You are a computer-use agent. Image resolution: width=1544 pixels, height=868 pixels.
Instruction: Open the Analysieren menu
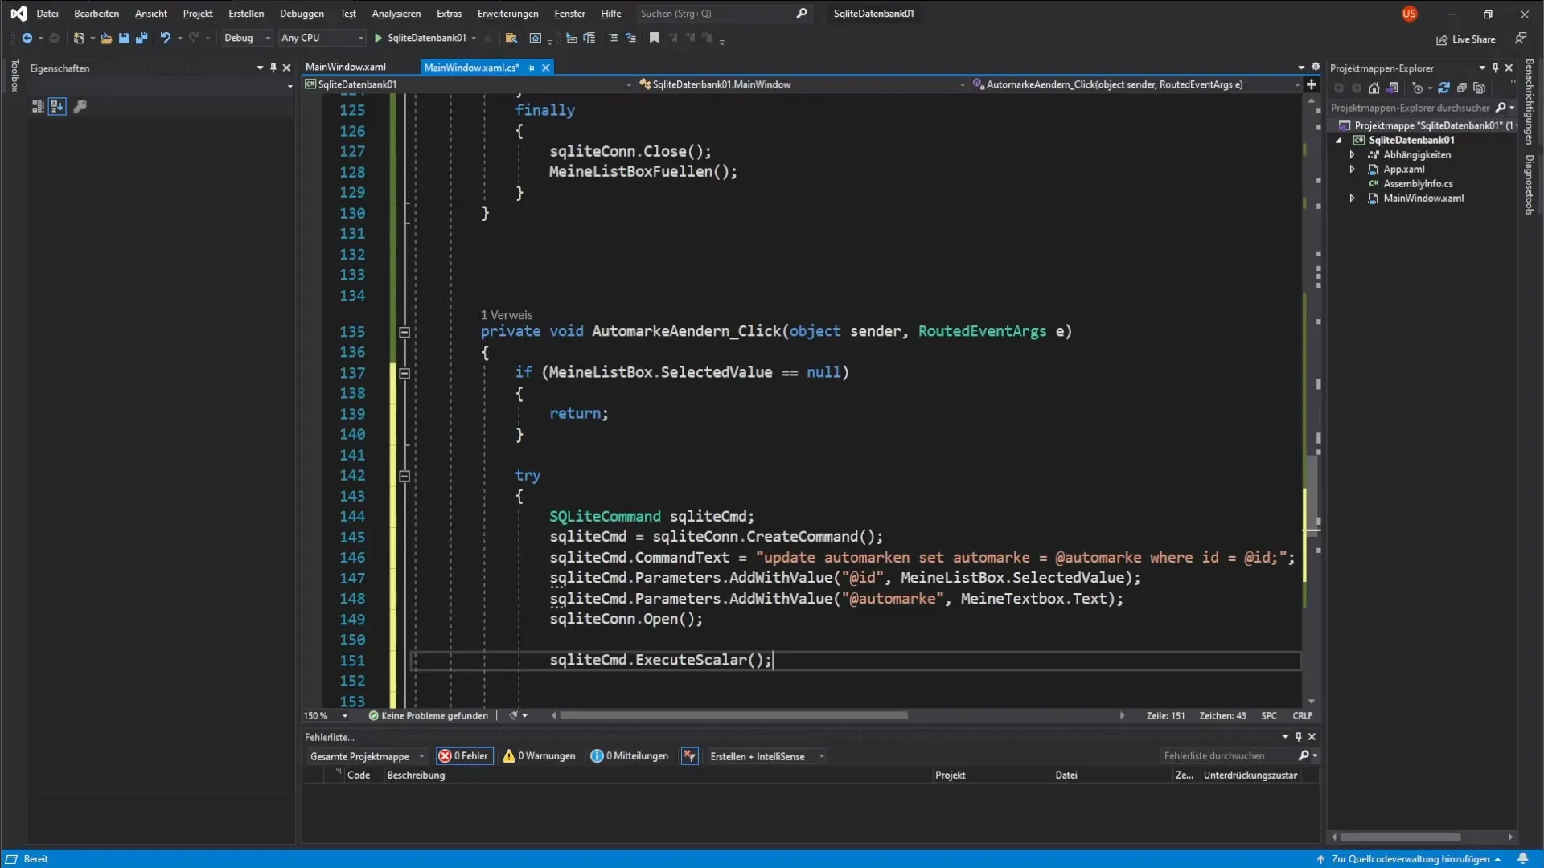396,14
